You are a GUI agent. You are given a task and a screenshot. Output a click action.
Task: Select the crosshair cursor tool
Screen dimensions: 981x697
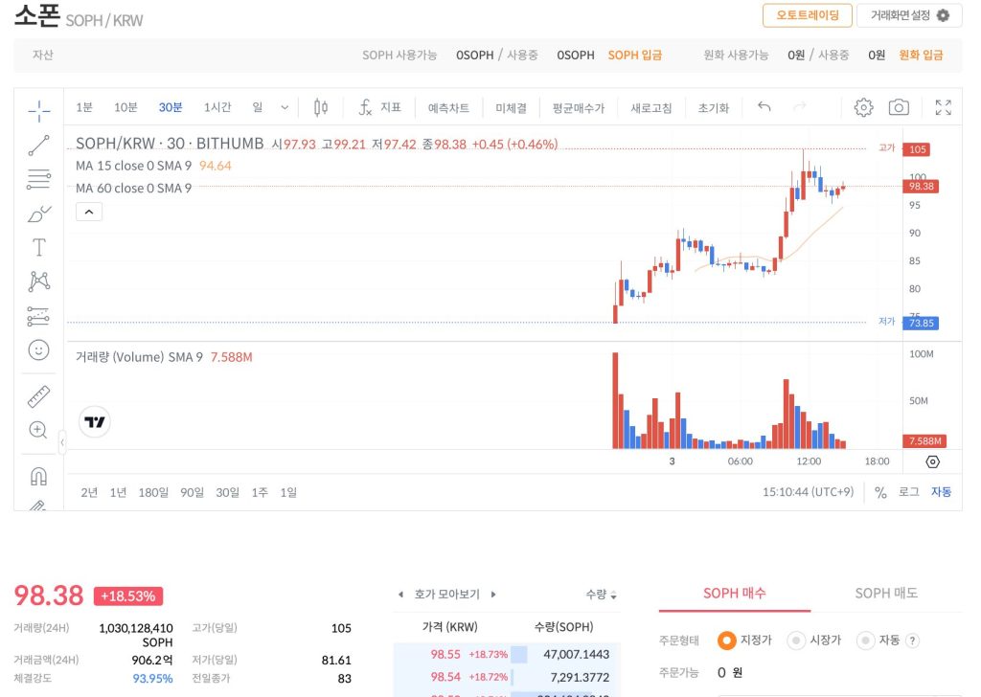38,111
